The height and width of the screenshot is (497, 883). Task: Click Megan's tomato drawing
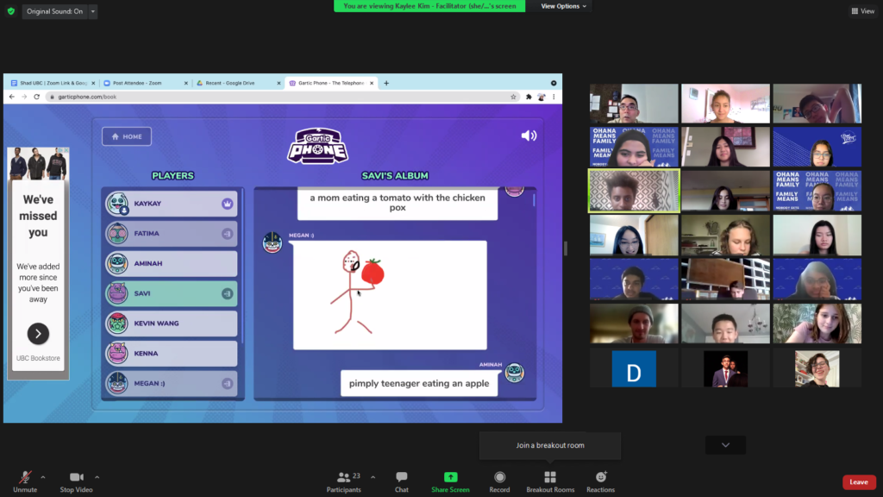[x=390, y=295]
